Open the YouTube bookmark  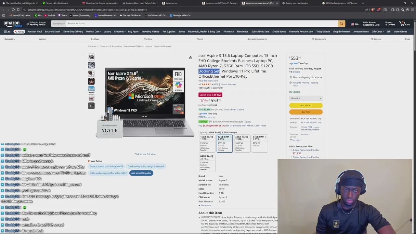click(x=50, y=15)
